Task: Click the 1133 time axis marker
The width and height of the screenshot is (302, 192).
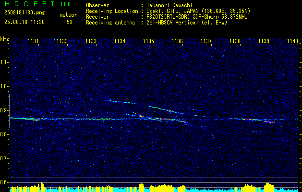Action: point(91,41)
